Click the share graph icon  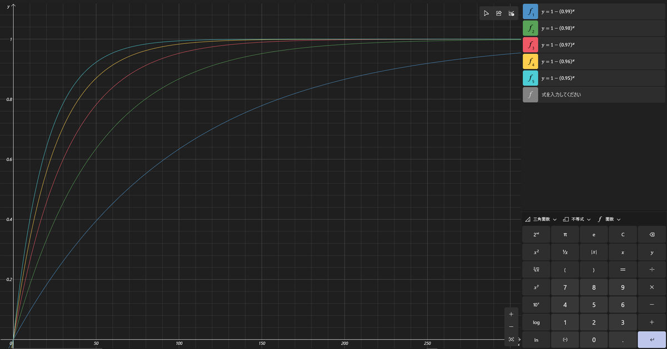tap(499, 13)
